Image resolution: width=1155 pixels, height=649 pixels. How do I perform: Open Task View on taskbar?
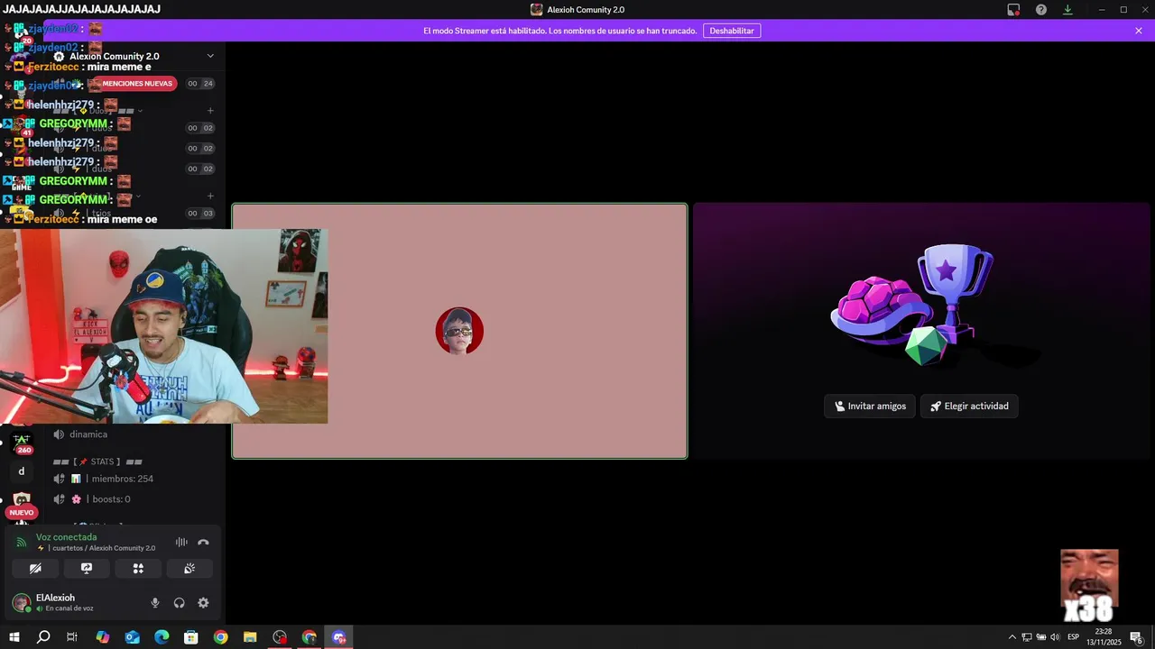72,637
